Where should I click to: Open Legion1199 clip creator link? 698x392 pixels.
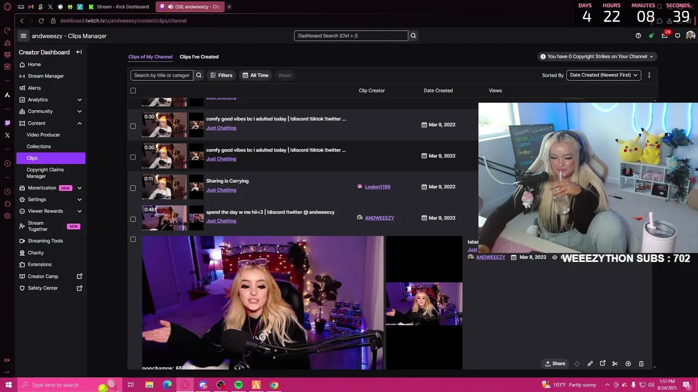(377, 187)
